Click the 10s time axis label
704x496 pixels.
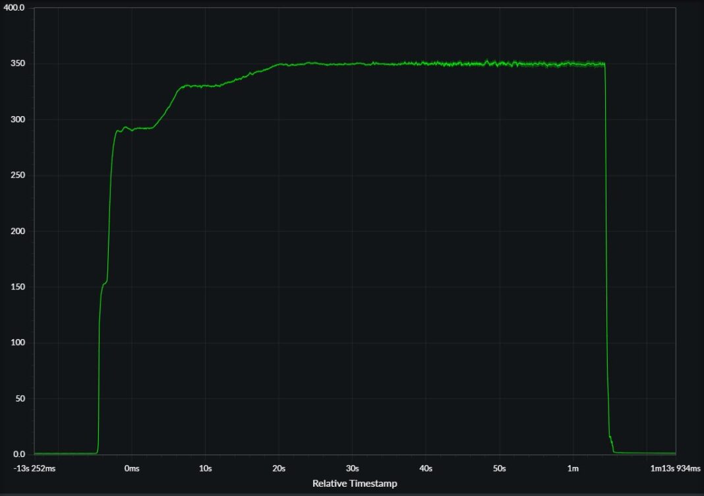[x=205, y=468]
